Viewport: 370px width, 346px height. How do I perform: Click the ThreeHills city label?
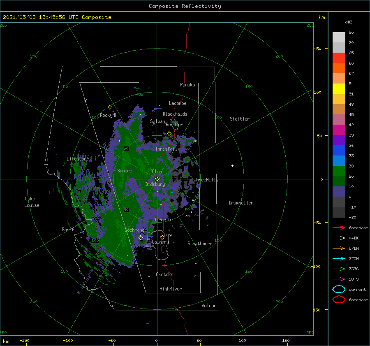coord(206,180)
